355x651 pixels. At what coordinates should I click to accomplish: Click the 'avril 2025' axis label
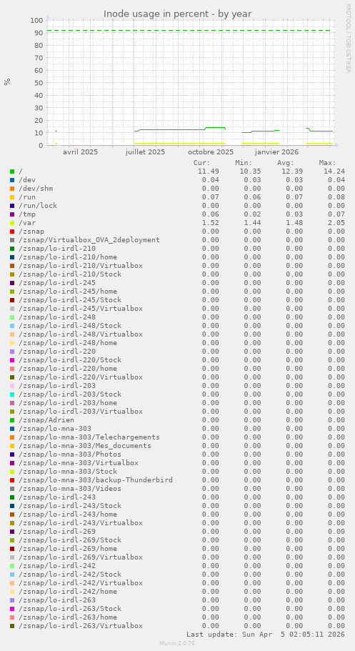(x=81, y=152)
